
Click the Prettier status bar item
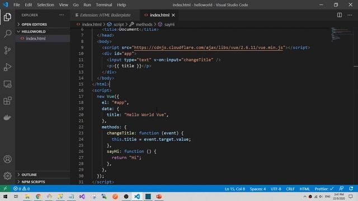[x=324, y=189]
